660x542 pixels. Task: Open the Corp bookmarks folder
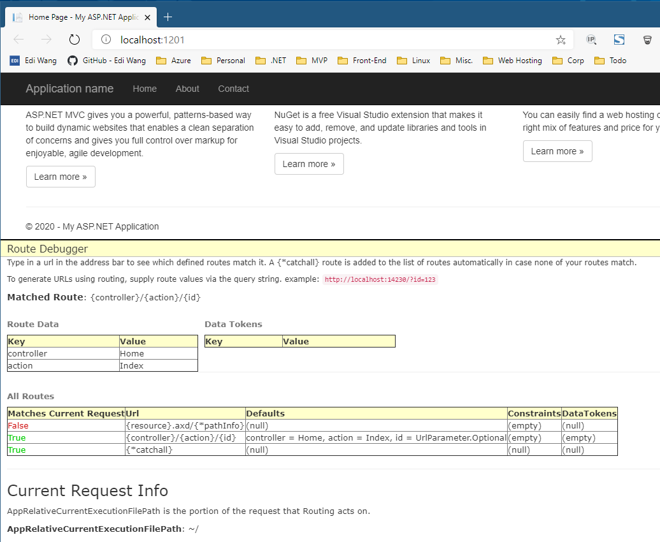568,61
